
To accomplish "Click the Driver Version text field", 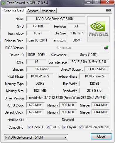I will (68, 98).
